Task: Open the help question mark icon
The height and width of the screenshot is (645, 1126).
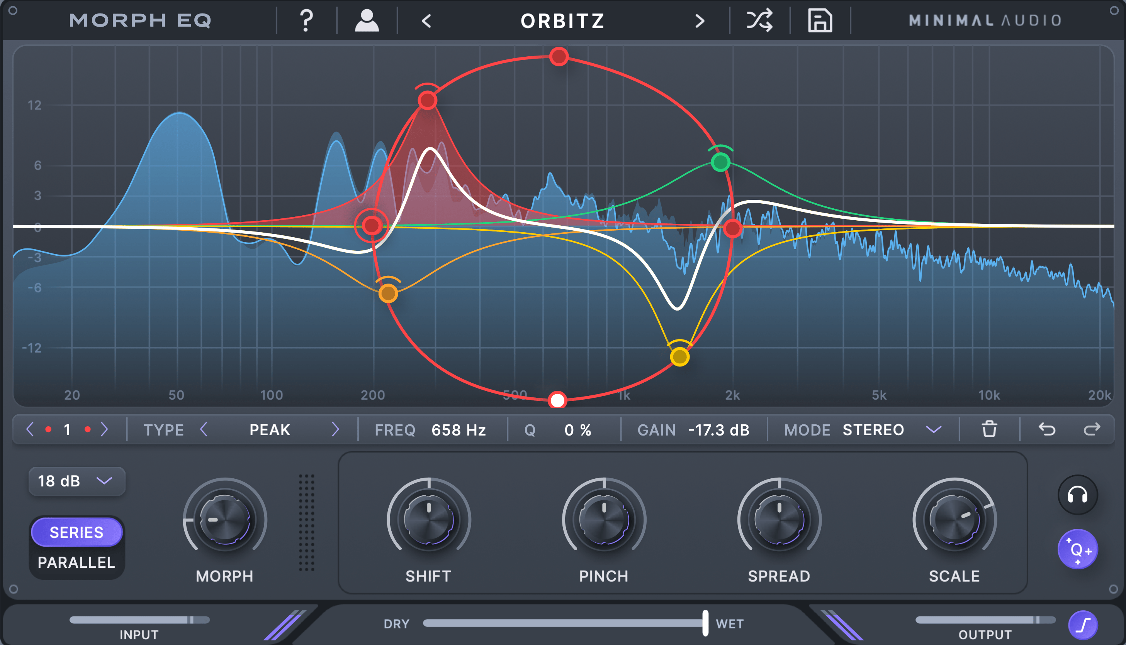Action: pos(306,20)
